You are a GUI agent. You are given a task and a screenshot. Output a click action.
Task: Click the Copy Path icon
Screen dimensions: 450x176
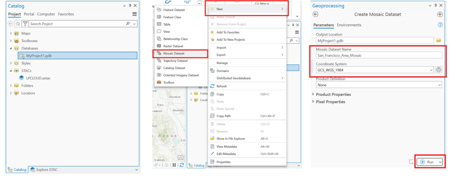[212, 116]
